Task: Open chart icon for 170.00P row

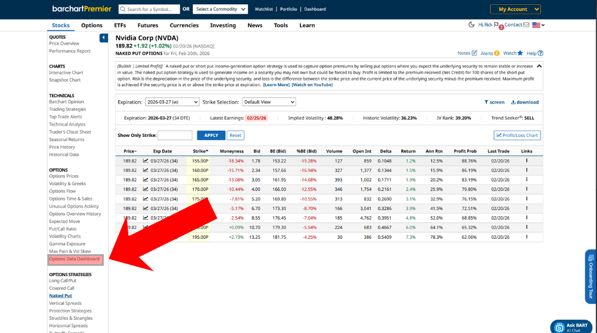Action: (145, 189)
